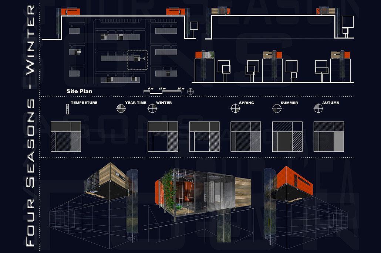Screen dimensions: 381x253
Task: Click the circle icon left of YEAR TIME
Action: click(121, 109)
